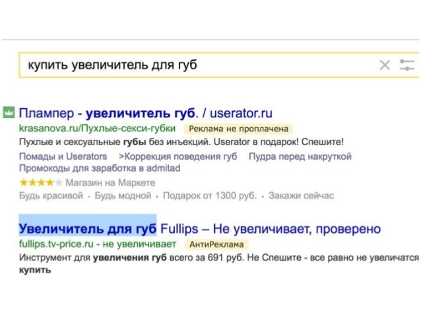The height and width of the screenshot is (316, 421).
Task: Click the green crown icon beside Плампер result
Action: pos(9,113)
